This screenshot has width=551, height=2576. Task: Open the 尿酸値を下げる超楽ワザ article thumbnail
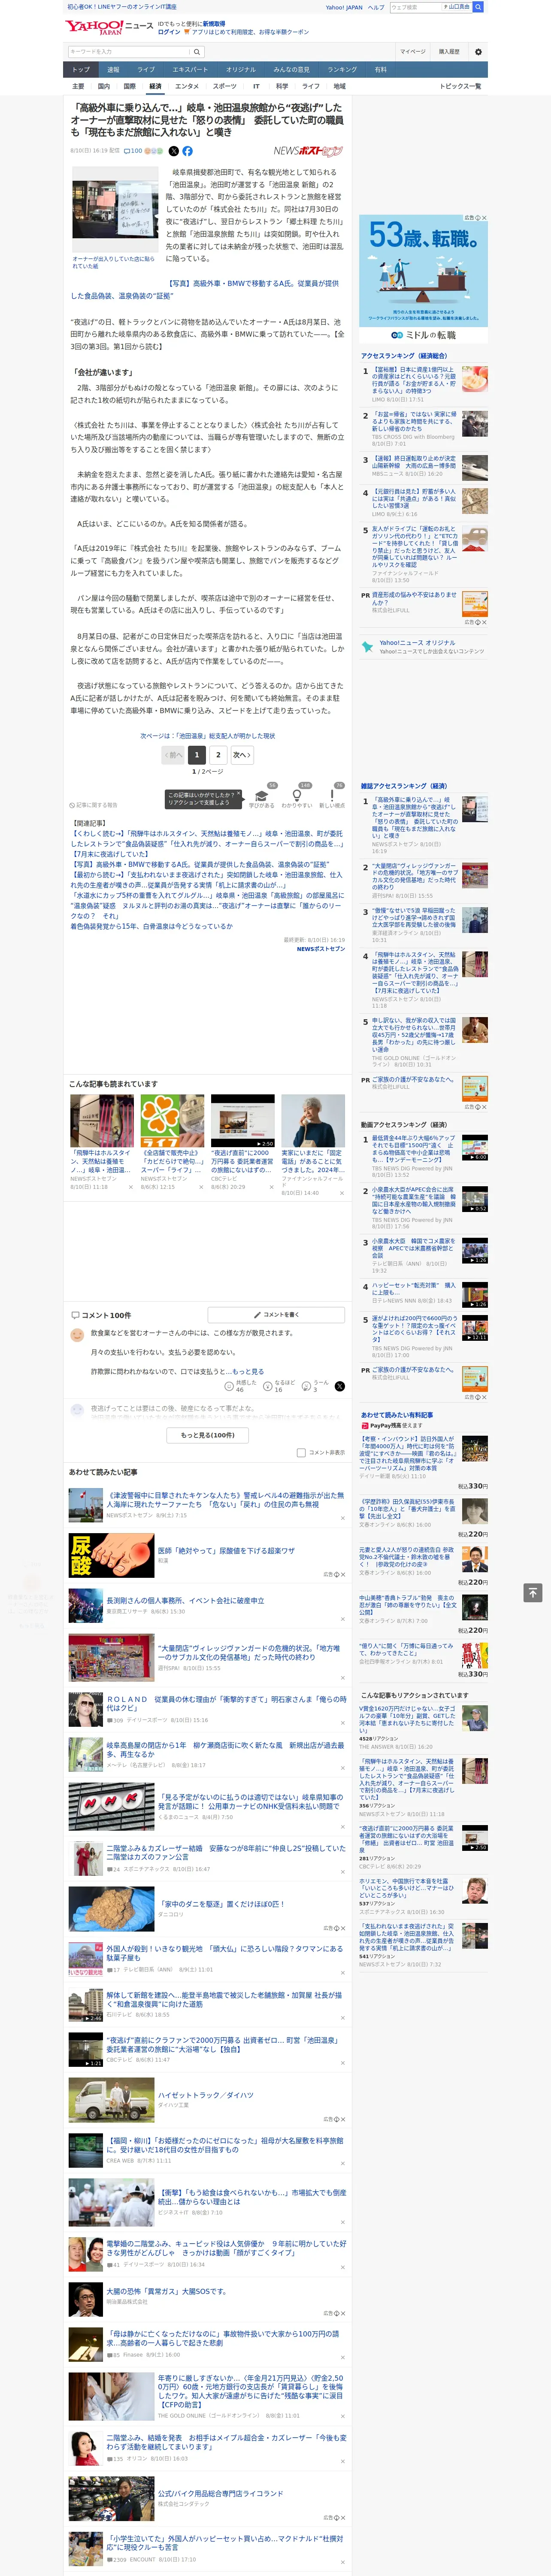(112, 1556)
